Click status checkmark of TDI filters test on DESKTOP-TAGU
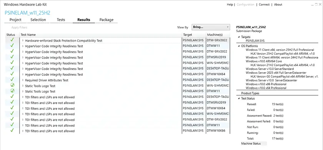 point(12,96)
